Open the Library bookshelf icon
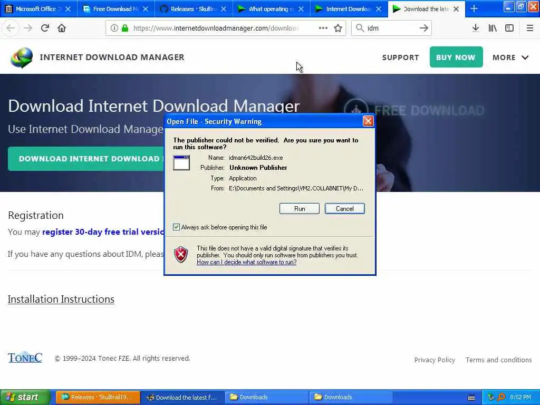This screenshot has width=540, height=405. click(x=493, y=28)
